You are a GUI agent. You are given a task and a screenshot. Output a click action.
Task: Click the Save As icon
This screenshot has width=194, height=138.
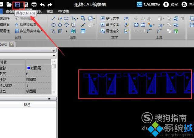point(26,5)
